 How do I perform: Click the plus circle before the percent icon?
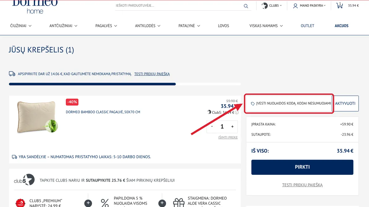click(88, 203)
